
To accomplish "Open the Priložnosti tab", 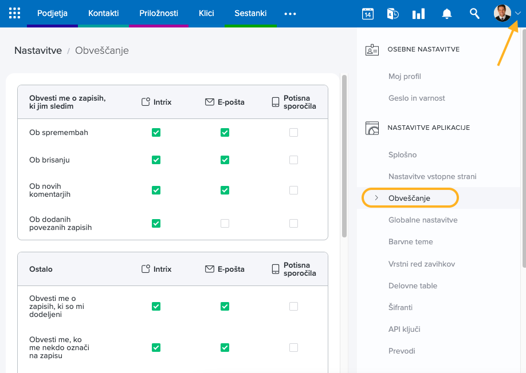I will (x=159, y=13).
